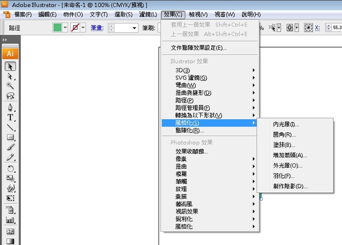342x245 pixels.
Task: Select the Line Segment tool
Action: (x=10, y=128)
